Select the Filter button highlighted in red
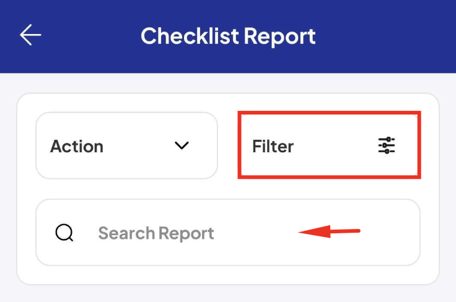The height and width of the screenshot is (302, 456). (x=329, y=145)
